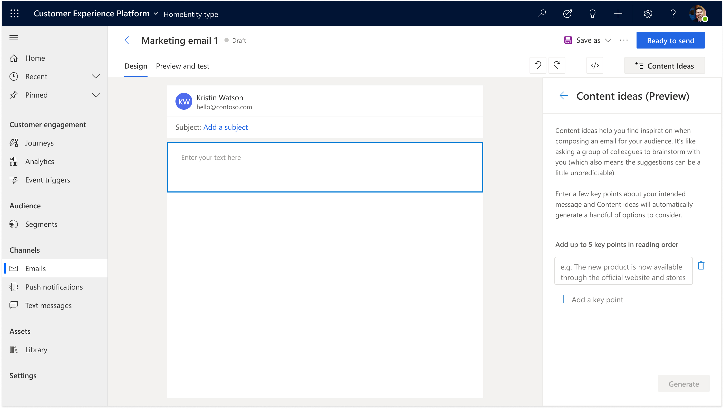
Task: Switch to Preview and test tab
Action: (183, 66)
